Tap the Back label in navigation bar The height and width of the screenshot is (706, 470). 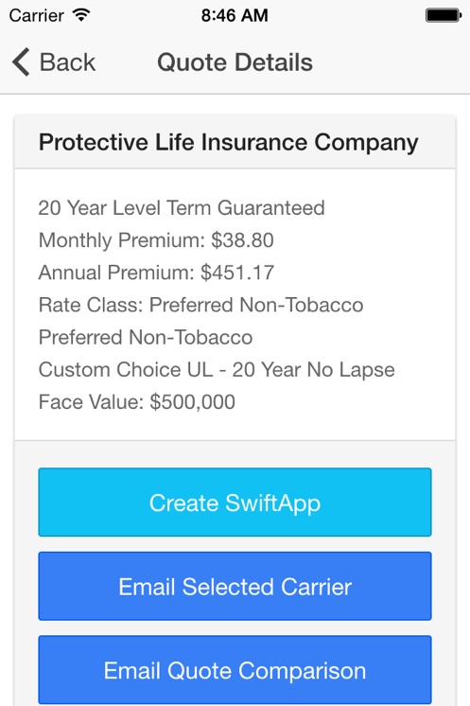tap(67, 62)
